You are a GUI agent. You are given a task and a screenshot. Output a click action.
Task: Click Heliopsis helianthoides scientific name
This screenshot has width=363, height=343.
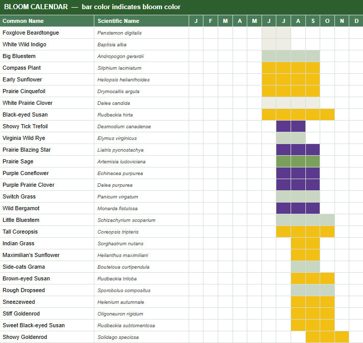[x=141, y=79]
